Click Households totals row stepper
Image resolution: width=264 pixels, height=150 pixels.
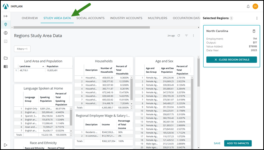pos(132,107)
